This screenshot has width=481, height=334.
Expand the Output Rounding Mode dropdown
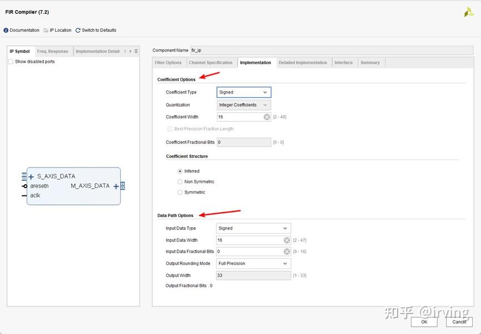[x=254, y=263]
